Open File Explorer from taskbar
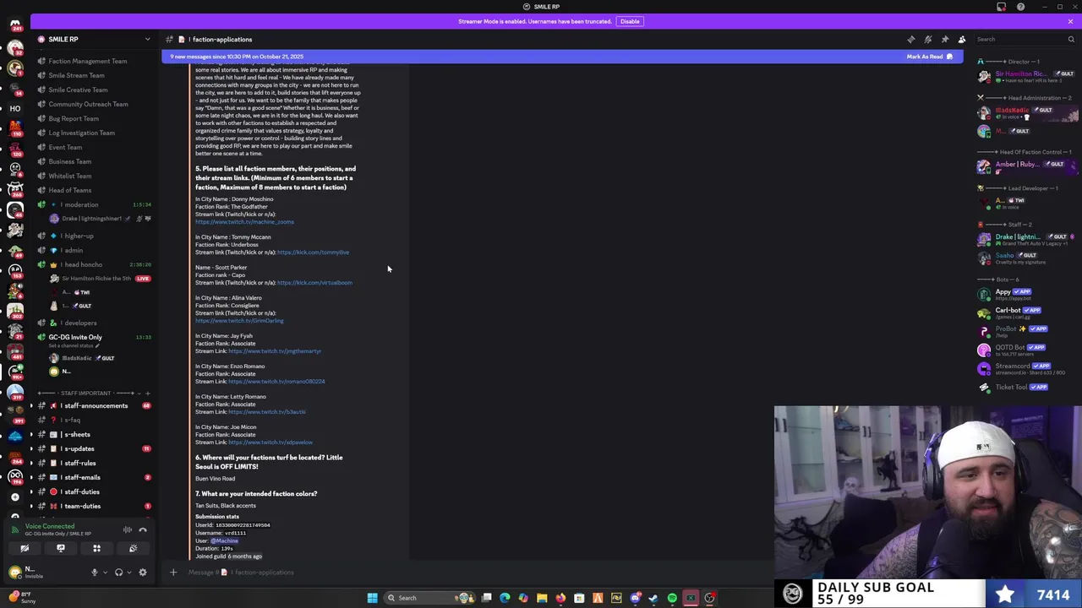 [x=542, y=598]
